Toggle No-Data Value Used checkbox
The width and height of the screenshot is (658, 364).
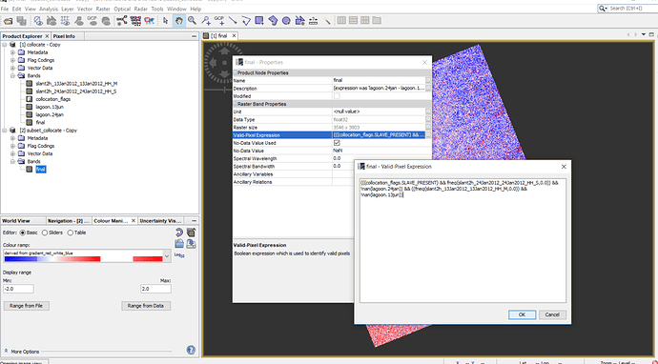337,143
